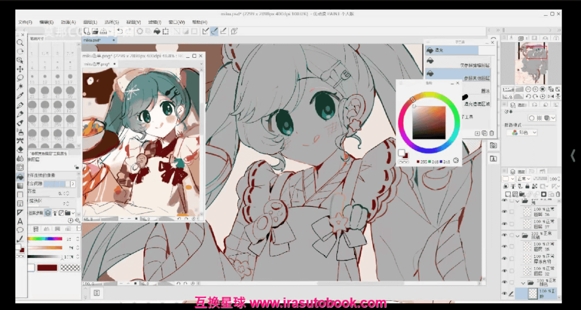Viewport: 581px width, 310px height.
Task: Open the 选择(S) menu
Action: click(x=112, y=22)
